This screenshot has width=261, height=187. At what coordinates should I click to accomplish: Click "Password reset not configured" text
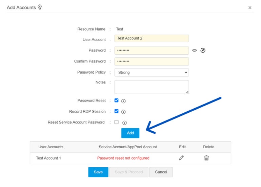click(123, 158)
